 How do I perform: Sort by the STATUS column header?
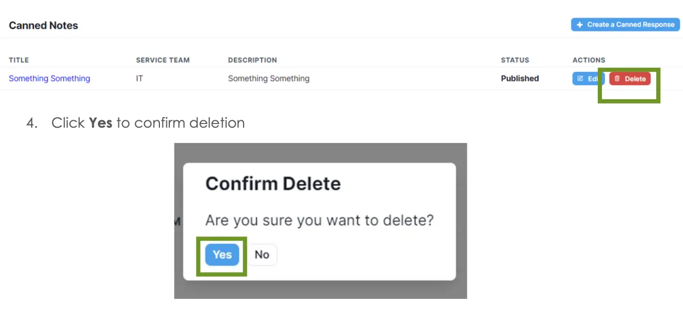pyautogui.click(x=515, y=60)
